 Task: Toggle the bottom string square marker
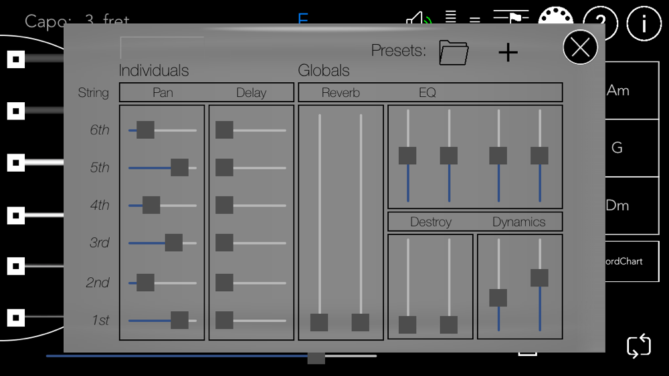(x=16, y=317)
